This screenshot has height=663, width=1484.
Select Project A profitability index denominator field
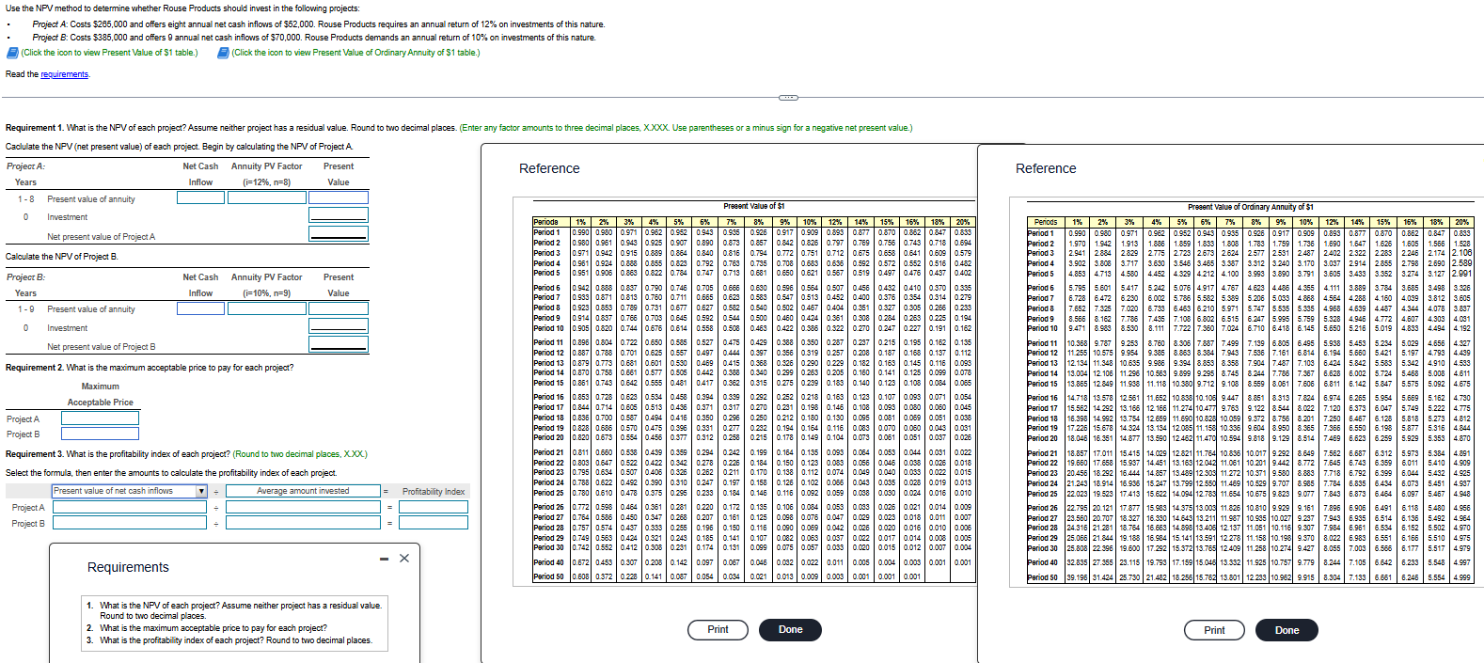click(303, 508)
